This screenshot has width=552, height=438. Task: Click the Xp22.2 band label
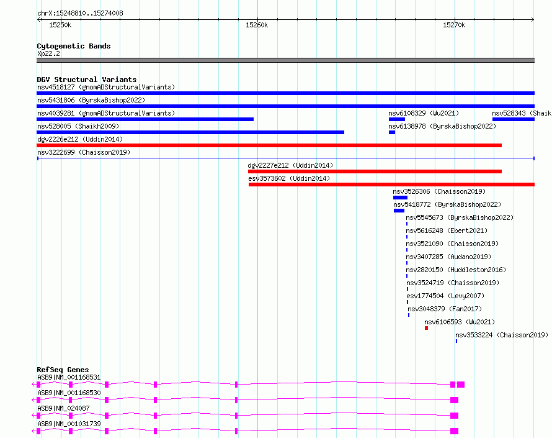coord(48,53)
